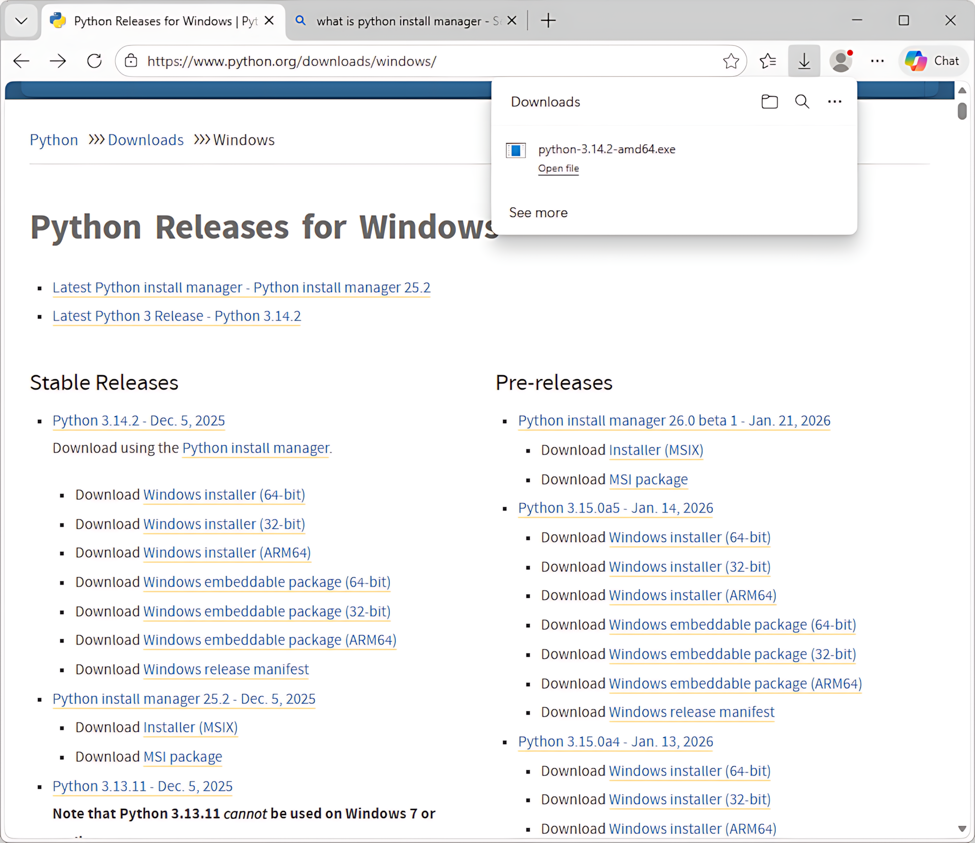Toggle the Downloads toolbar button
The width and height of the screenshot is (975, 843).
pos(804,61)
